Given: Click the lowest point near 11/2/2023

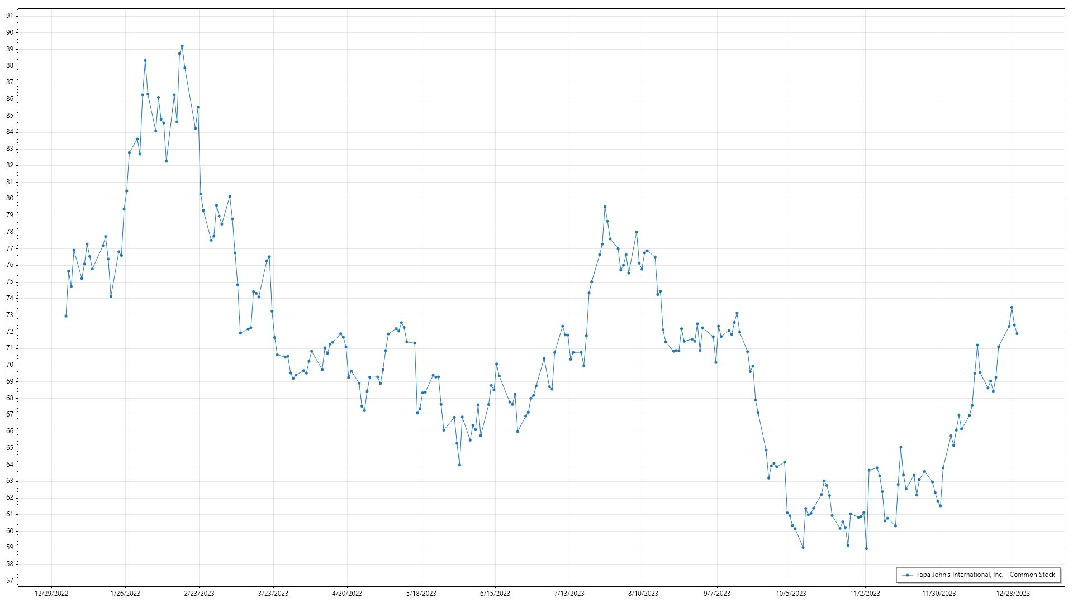Looking at the screenshot, I should (866, 548).
